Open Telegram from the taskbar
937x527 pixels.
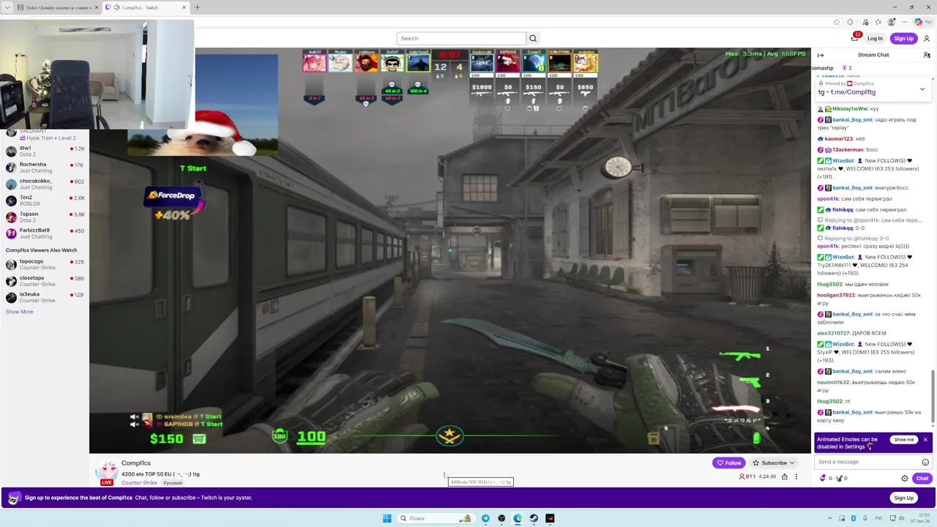pos(485,518)
